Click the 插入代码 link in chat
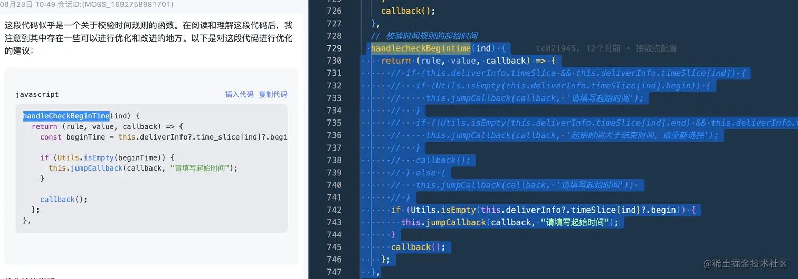This screenshot has height=279, width=798. pos(240,95)
